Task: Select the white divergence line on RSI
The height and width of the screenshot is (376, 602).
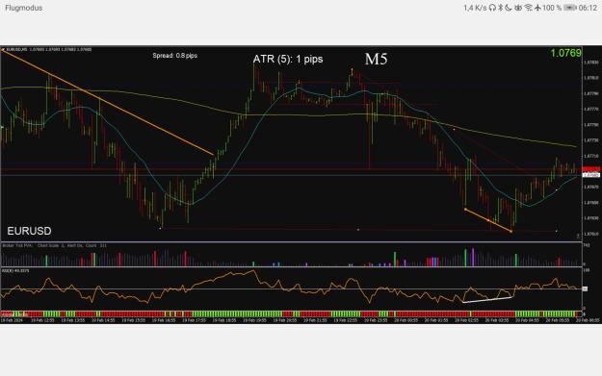Action: (487, 300)
